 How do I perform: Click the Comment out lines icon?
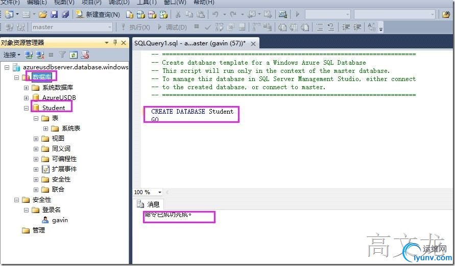click(x=320, y=27)
